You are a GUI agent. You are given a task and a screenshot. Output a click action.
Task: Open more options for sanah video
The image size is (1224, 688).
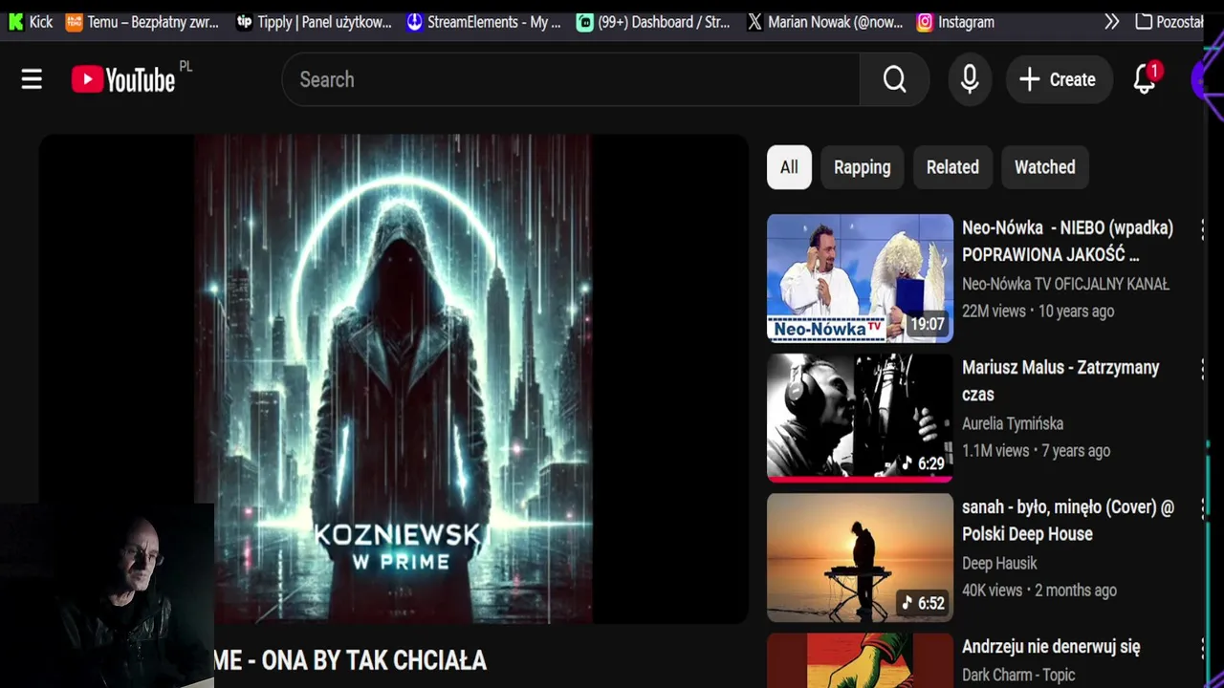[1202, 508]
